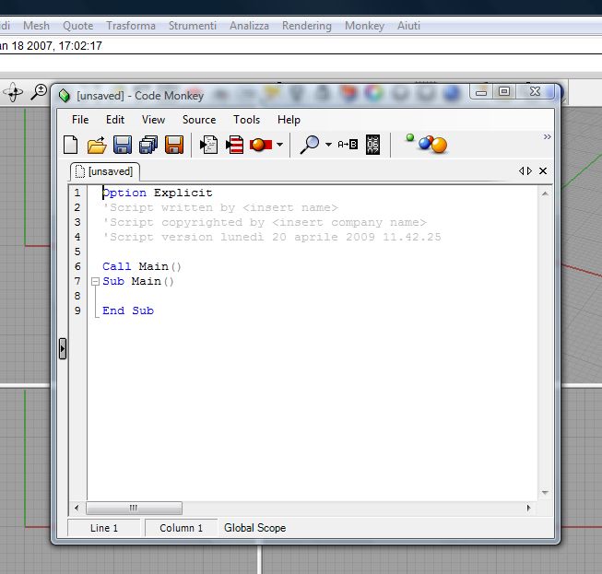The height and width of the screenshot is (574, 602).
Task: Click the horizontal scrollbar thumb
Action: click(x=134, y=508)
